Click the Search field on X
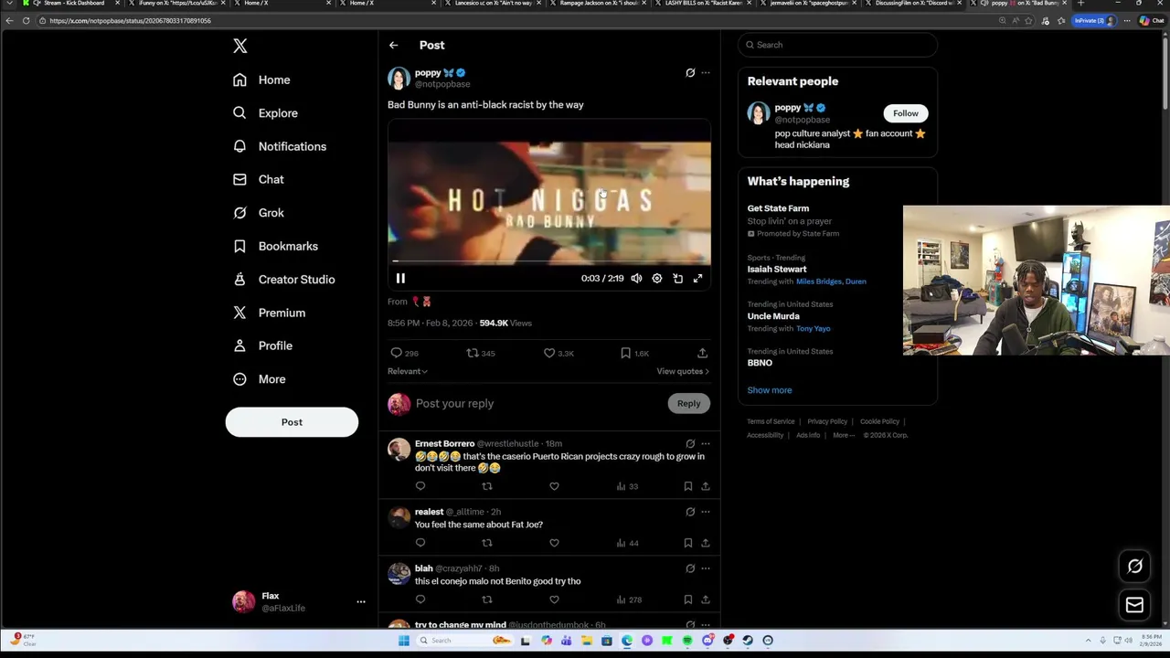The image size is (1170, 658). coord(837,45)
